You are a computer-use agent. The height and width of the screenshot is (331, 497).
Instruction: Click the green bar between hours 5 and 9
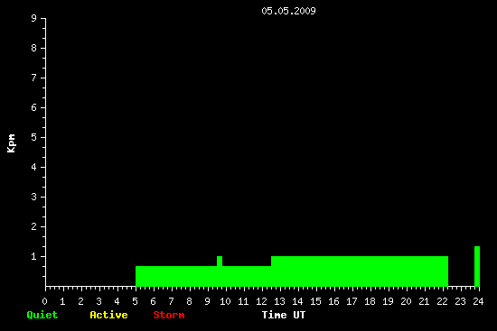pyautogui.click(x=176, y=276)
